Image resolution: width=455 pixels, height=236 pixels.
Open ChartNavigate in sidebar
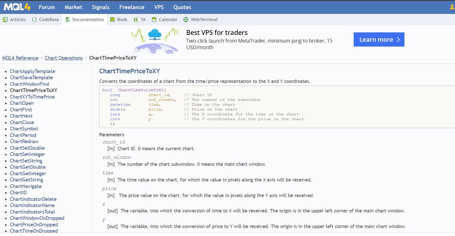point(26,186)
